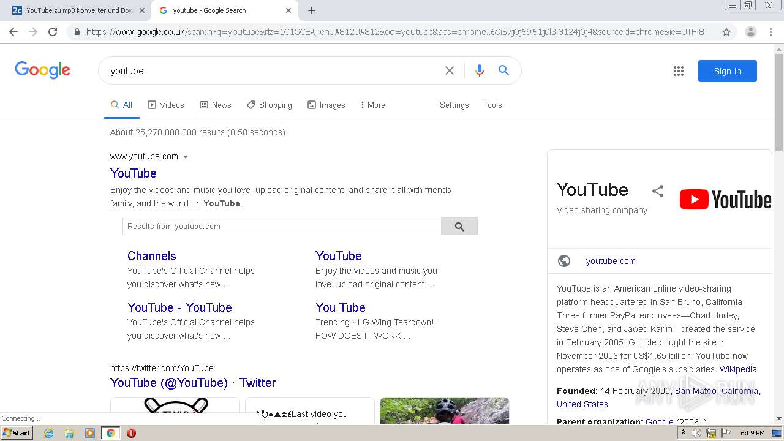Open youtube.com link in knowledge panel
Image resolution: width=784 pixels, height=441 pixels.
(x=611, y=261)
